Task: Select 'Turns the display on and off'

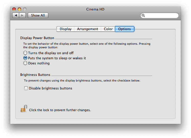Action: tap(25, 53)
